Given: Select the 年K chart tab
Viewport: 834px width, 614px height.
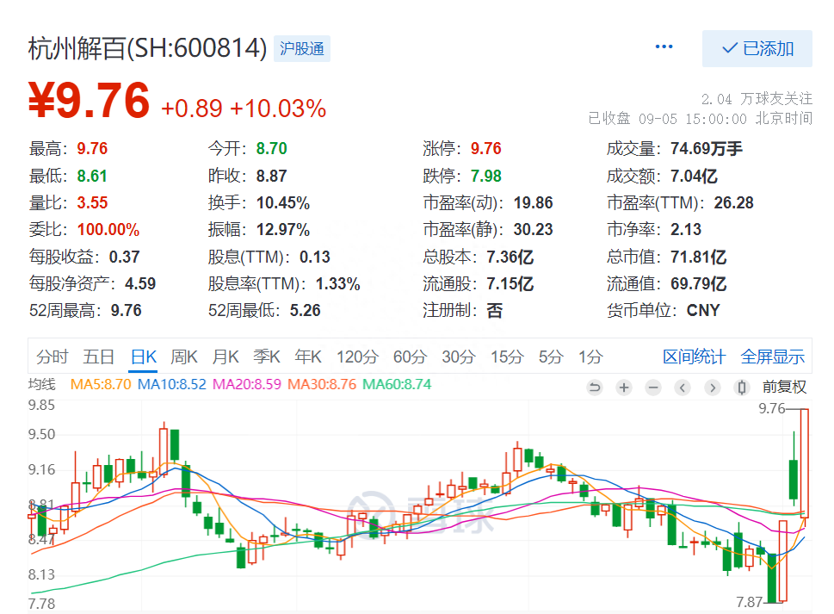Looking at the screenshot, I should (308, 357).
